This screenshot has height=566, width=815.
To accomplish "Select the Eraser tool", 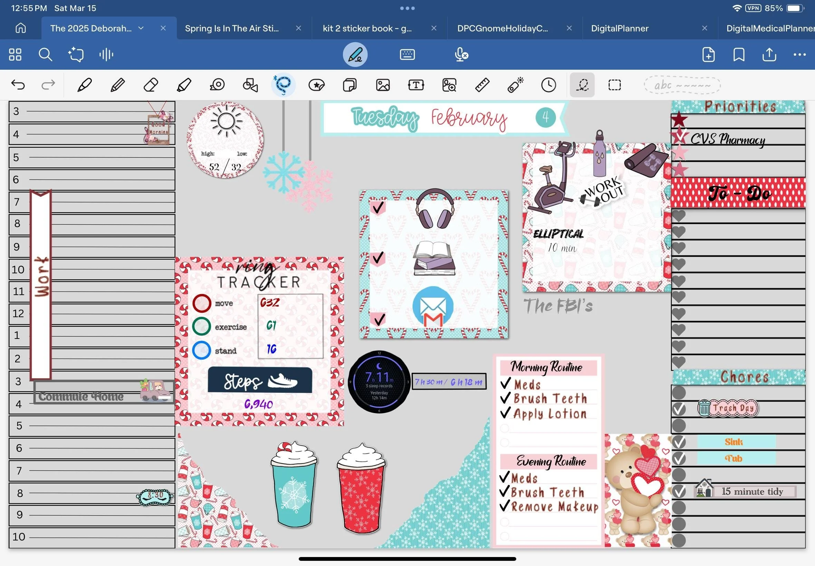I will point(151,85).
